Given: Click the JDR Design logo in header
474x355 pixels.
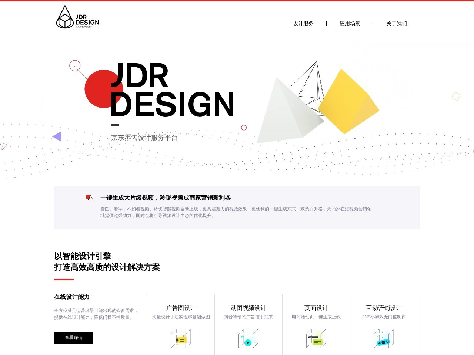Looking at the screenshot, I should 77,17.
